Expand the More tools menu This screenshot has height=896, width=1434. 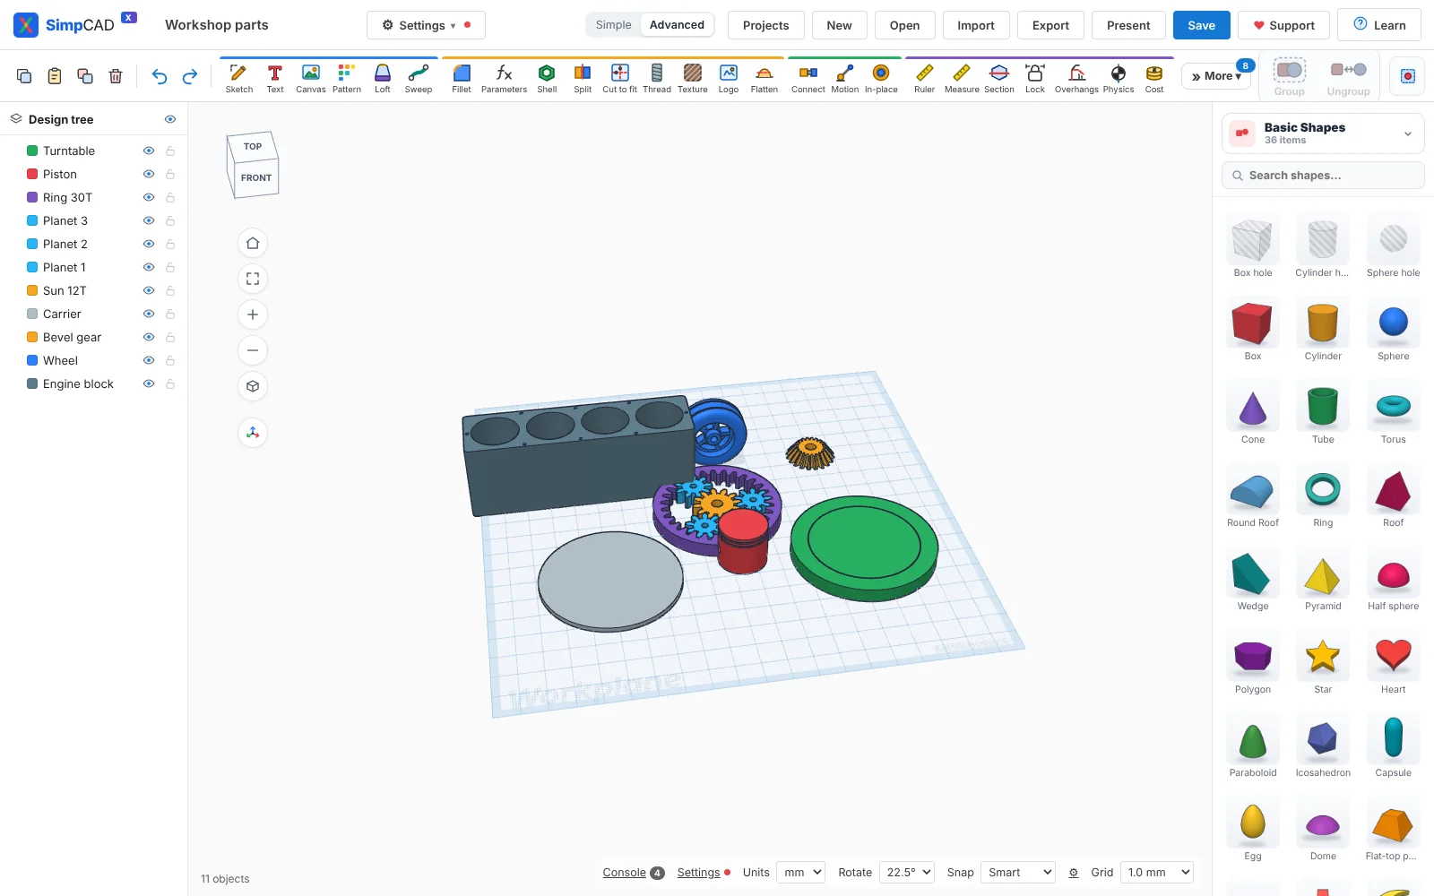tap(1217, 76)
